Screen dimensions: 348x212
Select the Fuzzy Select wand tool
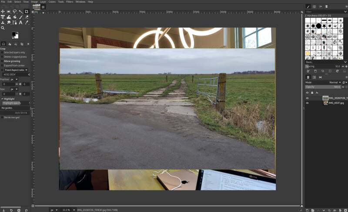20,12
